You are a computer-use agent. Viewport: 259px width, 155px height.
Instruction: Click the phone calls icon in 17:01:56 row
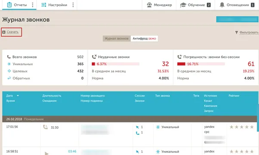point(137,133)
